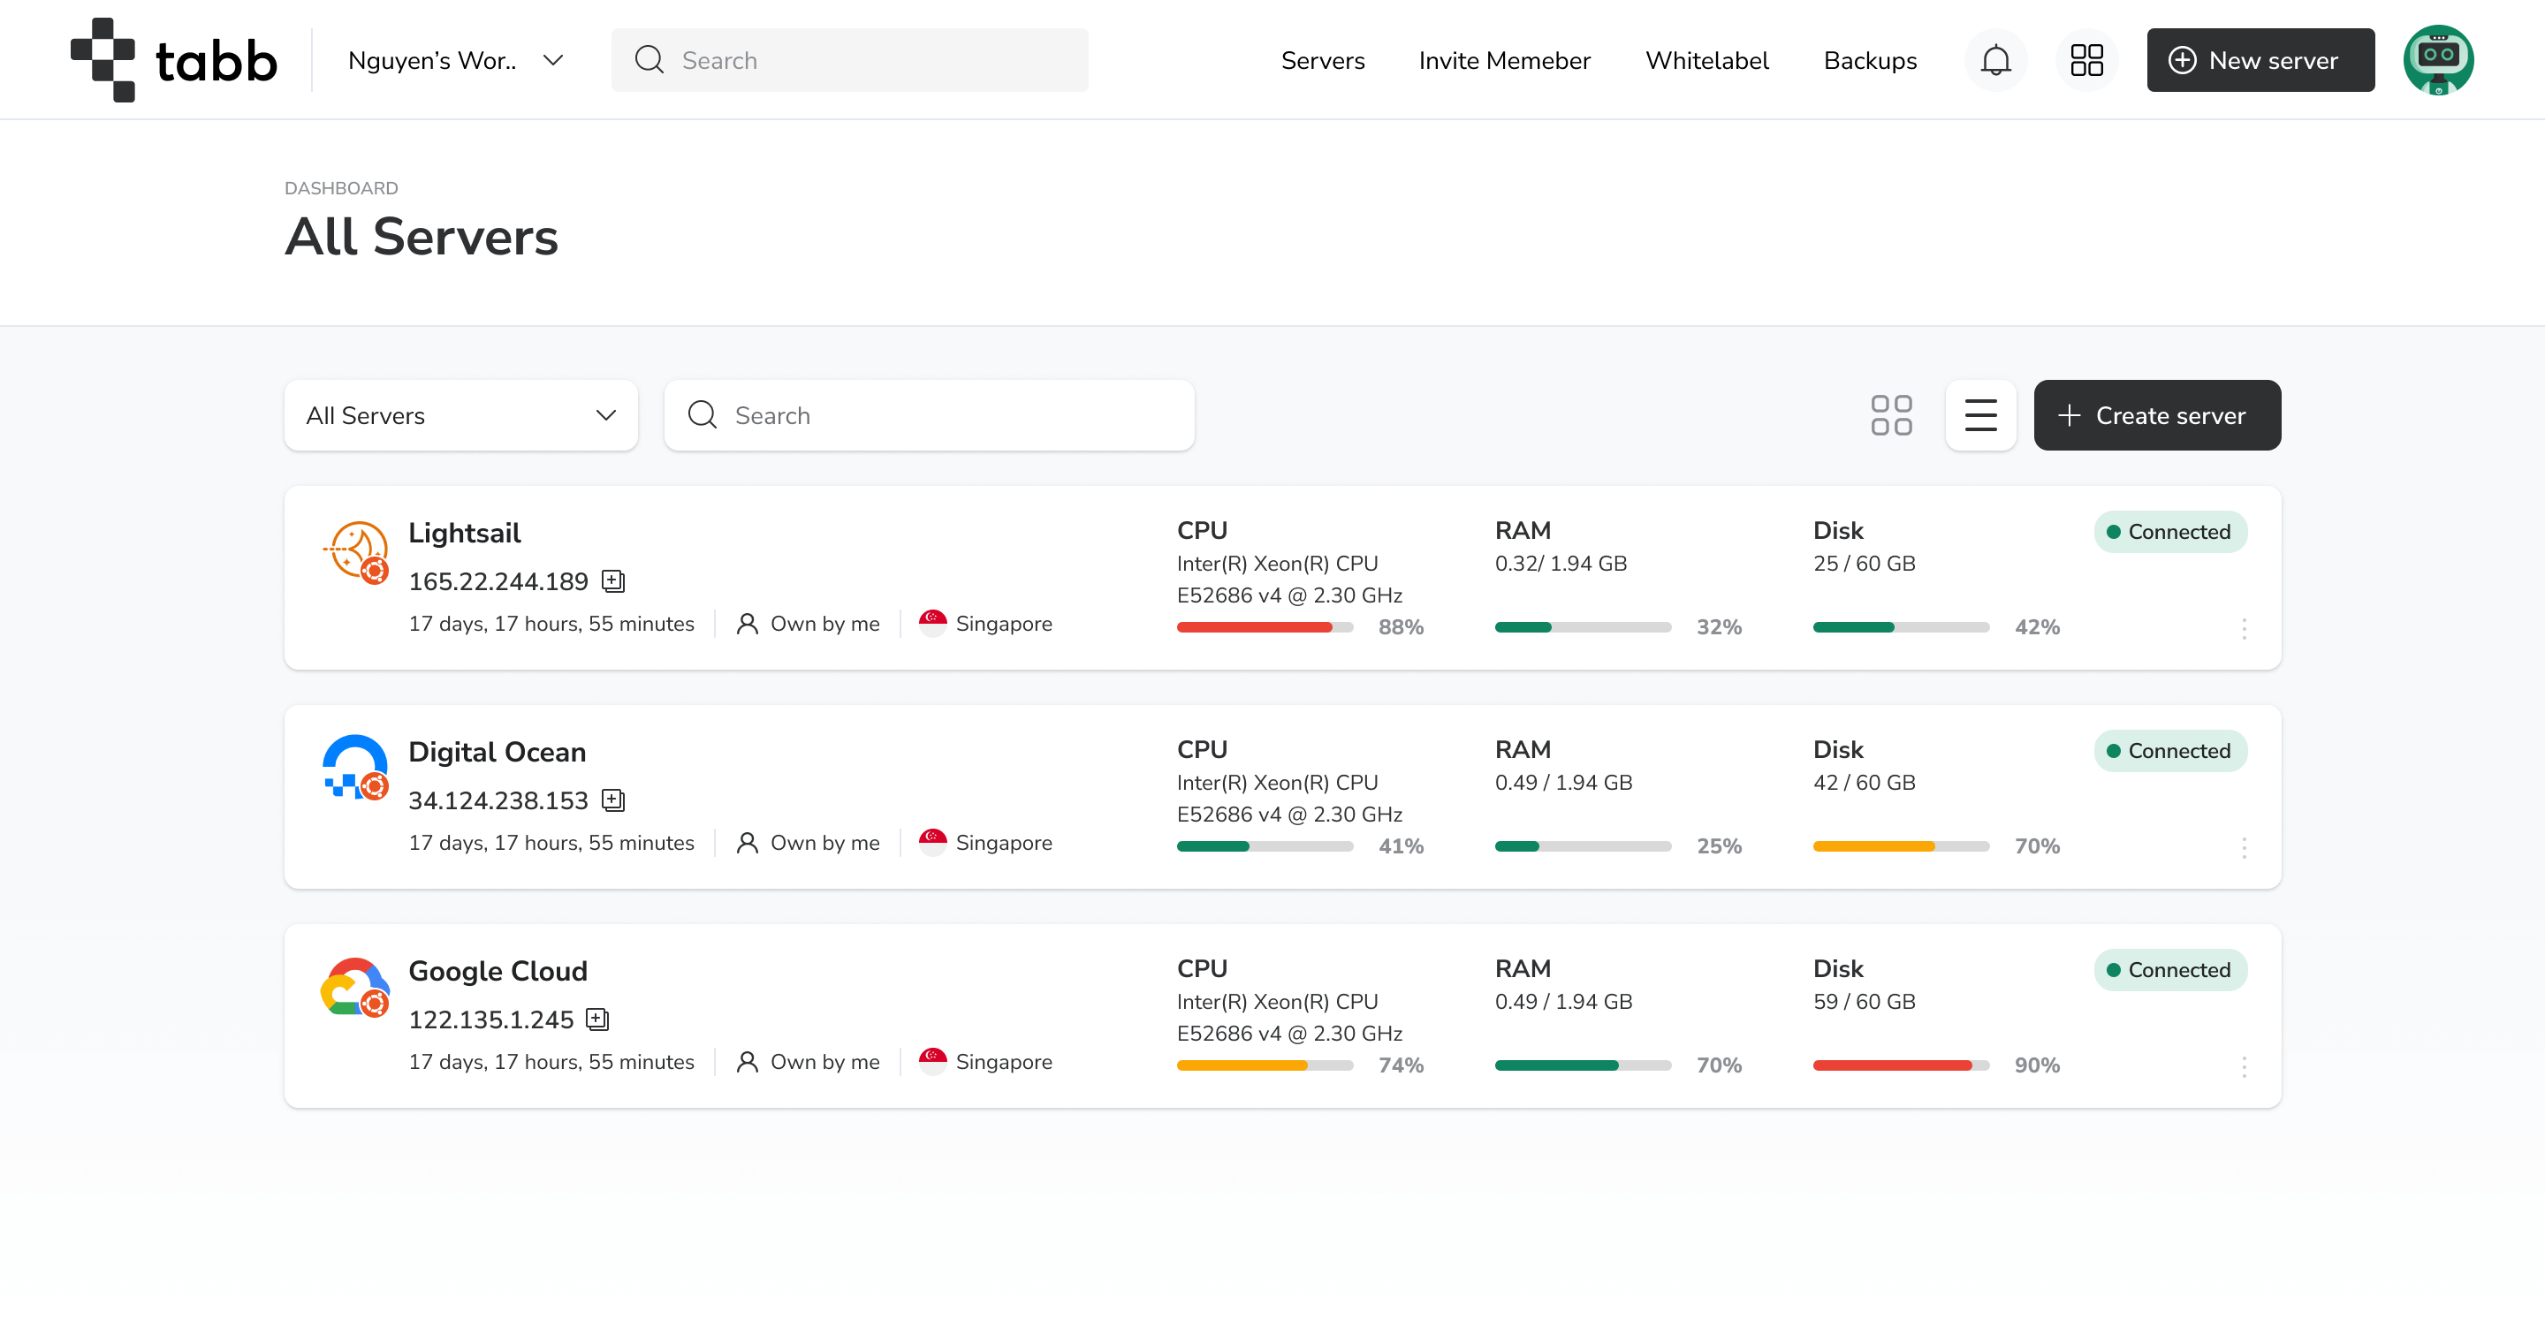Click owner person icon on Google Cloud row
The image size is (2545, 1334).
[748, 1063]
